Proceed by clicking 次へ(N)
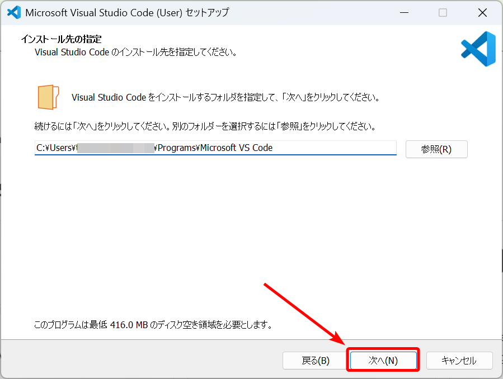 click(383, 361)
